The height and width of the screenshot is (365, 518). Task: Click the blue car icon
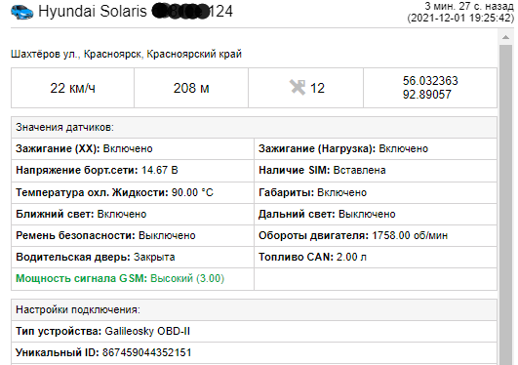(x=22, y=12)
